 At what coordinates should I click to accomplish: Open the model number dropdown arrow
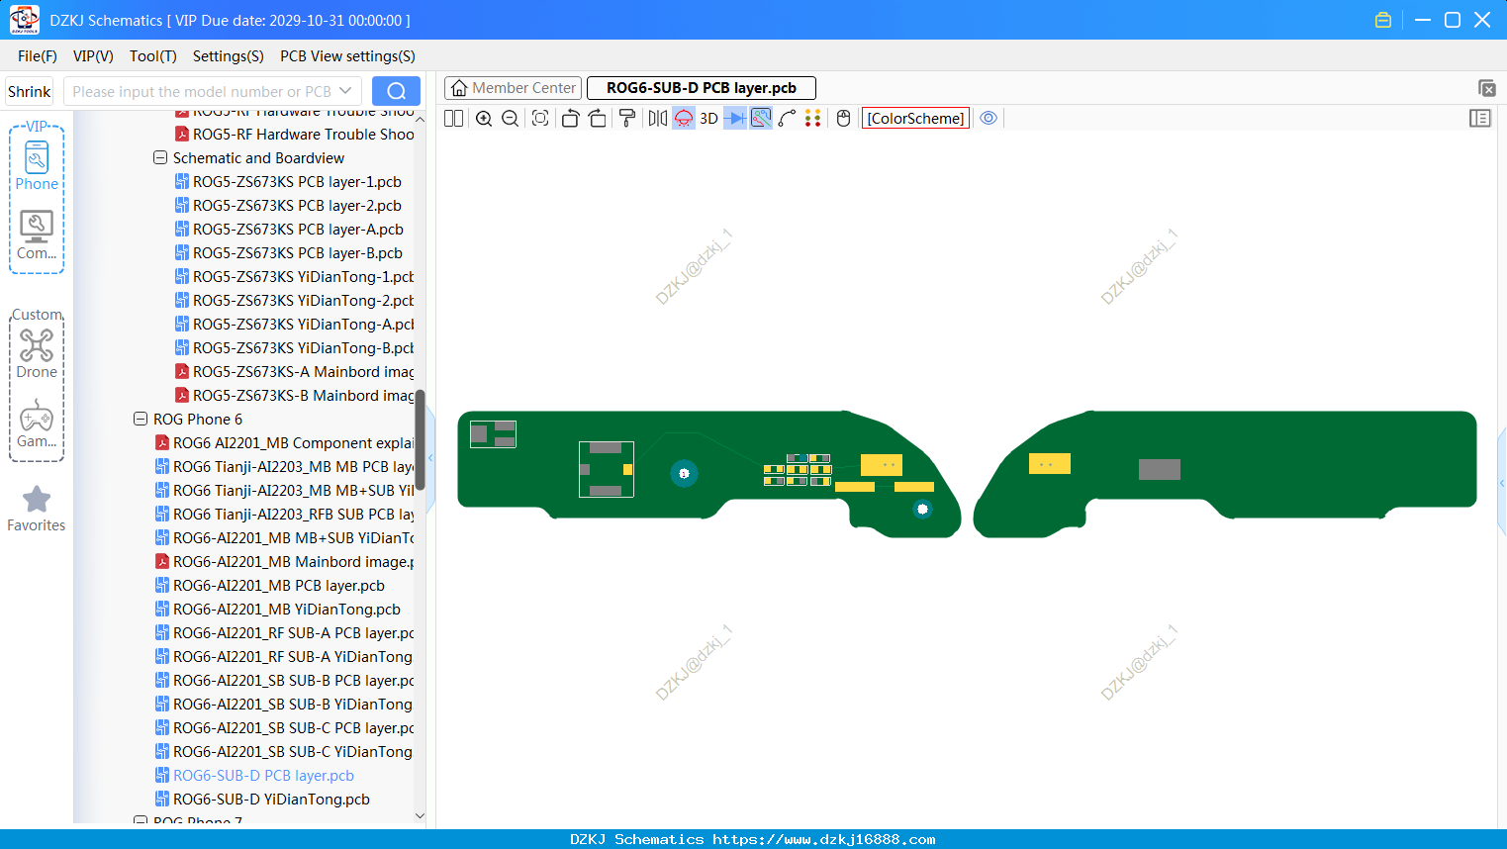[345, 91]
